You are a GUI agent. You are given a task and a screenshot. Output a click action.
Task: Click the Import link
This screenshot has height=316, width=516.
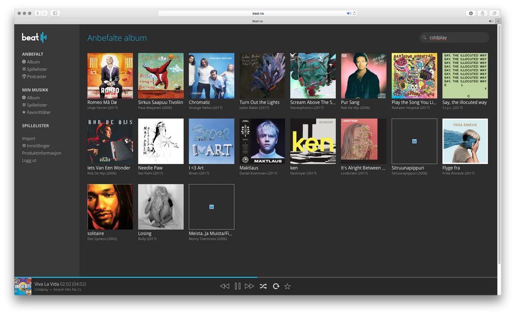(x=28, y=139)
